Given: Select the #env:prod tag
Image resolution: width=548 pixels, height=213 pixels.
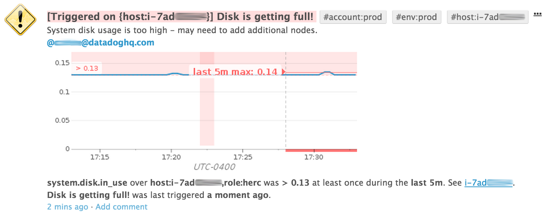Looking at the screenshot, I should [416, 17].
